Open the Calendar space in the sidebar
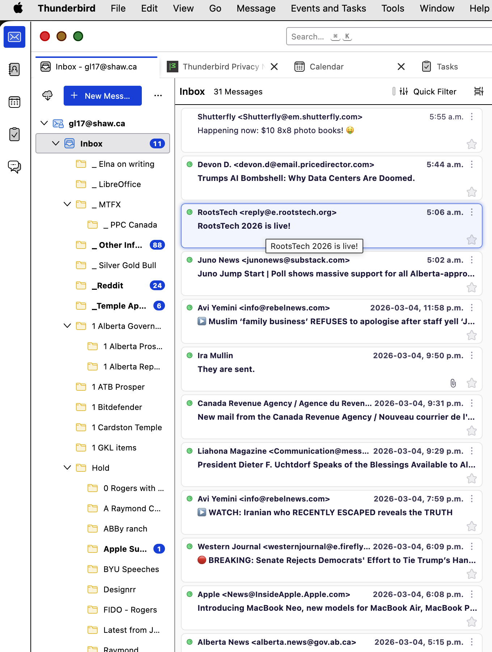492x652 pixels. 14,102
